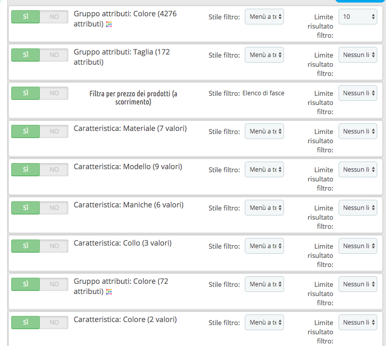
Task: Click the 'Caratteristica: Modello (9 valori)' label
Action: pos(128,167)
